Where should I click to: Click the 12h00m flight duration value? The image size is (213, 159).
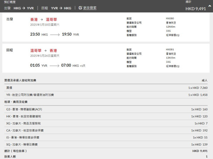(x=170, y=27)
